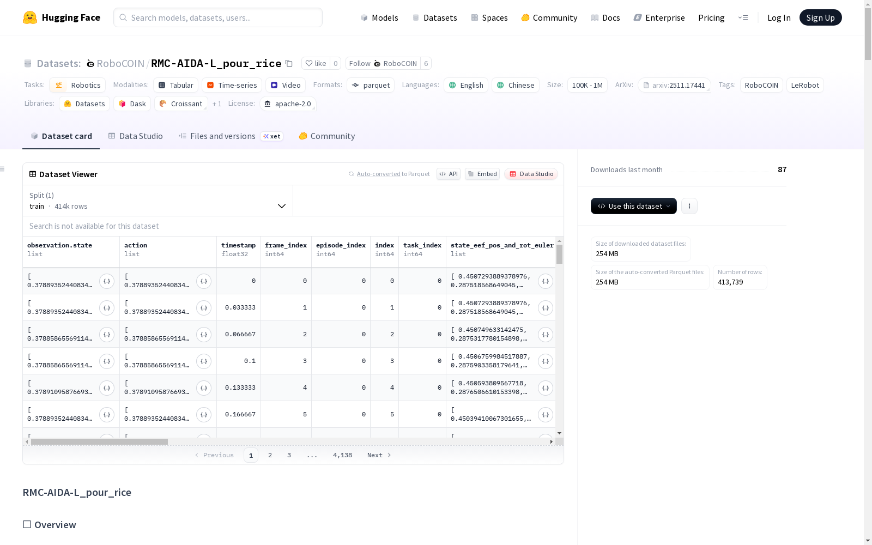Filter by the Robotics task tag
This screenshot has height=545, width=872.
coord(77,85)
